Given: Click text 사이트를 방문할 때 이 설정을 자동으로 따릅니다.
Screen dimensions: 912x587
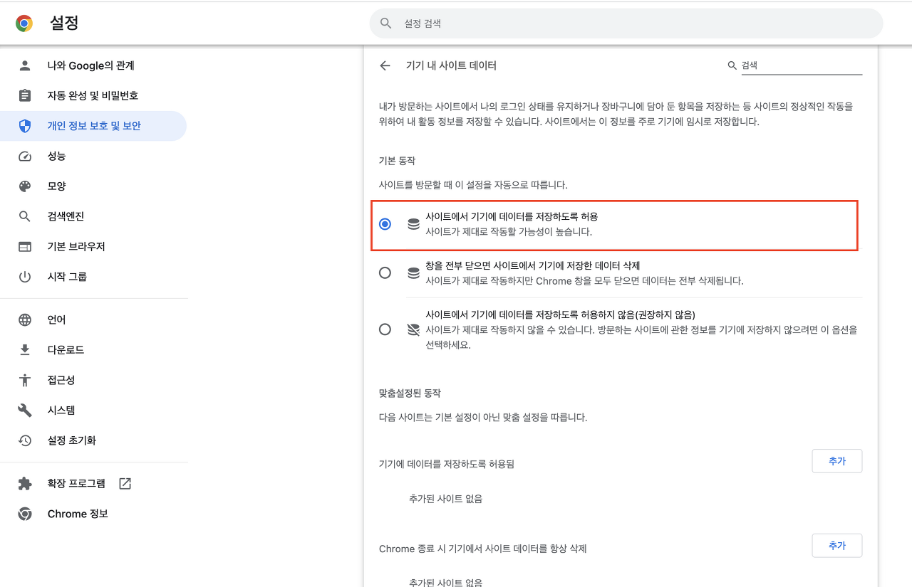Looking at the screenshot, I should click(473, 185).
